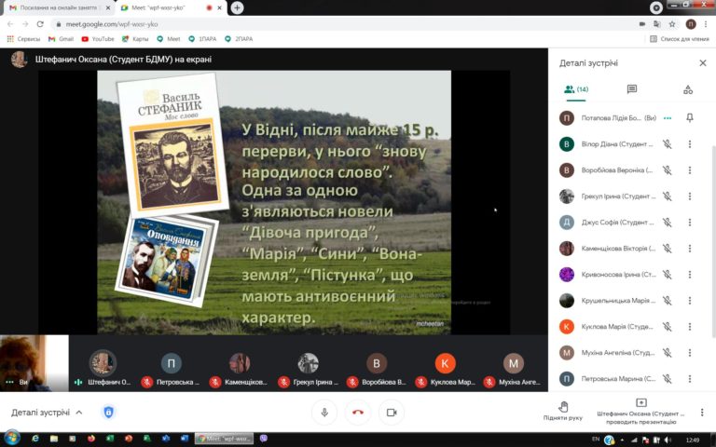Toggle camera in bottom call controls

392,413
